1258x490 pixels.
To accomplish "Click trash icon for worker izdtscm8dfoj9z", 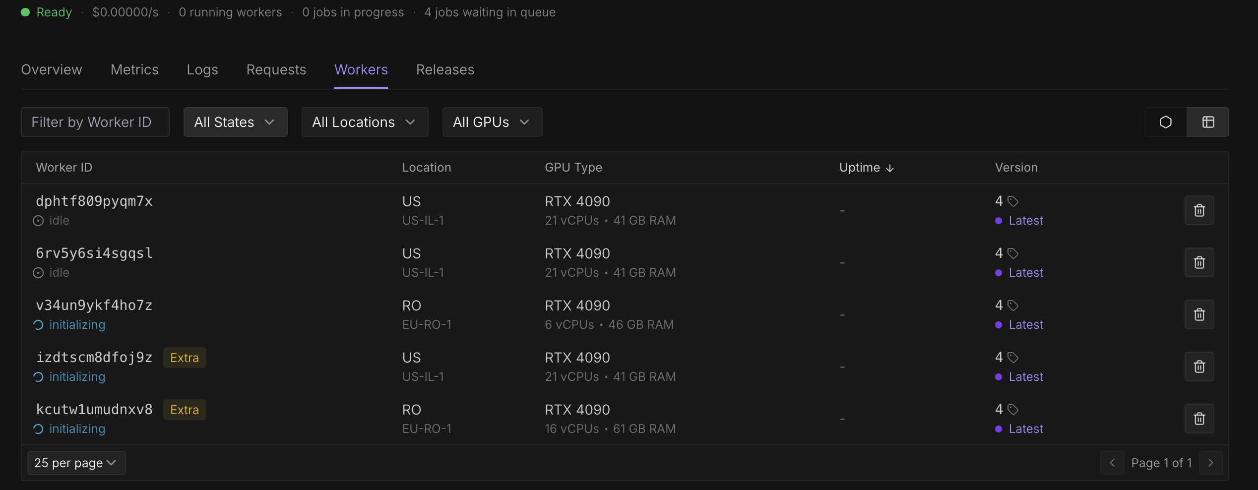I will pyautogui.click(x=1199, y=367).
